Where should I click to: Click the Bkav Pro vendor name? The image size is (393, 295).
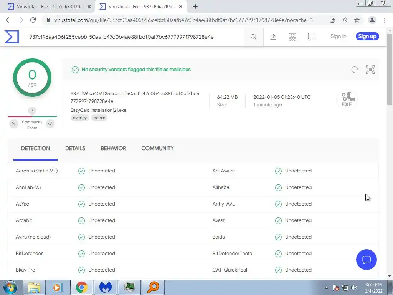pos(25,270)
